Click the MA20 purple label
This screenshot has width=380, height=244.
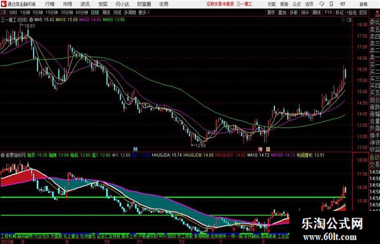pyautogui.click(x=90, y=20)
